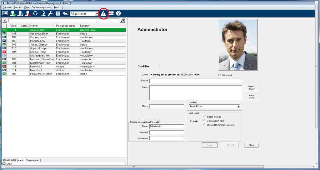
Task: Select the valid card status radio
Action: point(191,121)
